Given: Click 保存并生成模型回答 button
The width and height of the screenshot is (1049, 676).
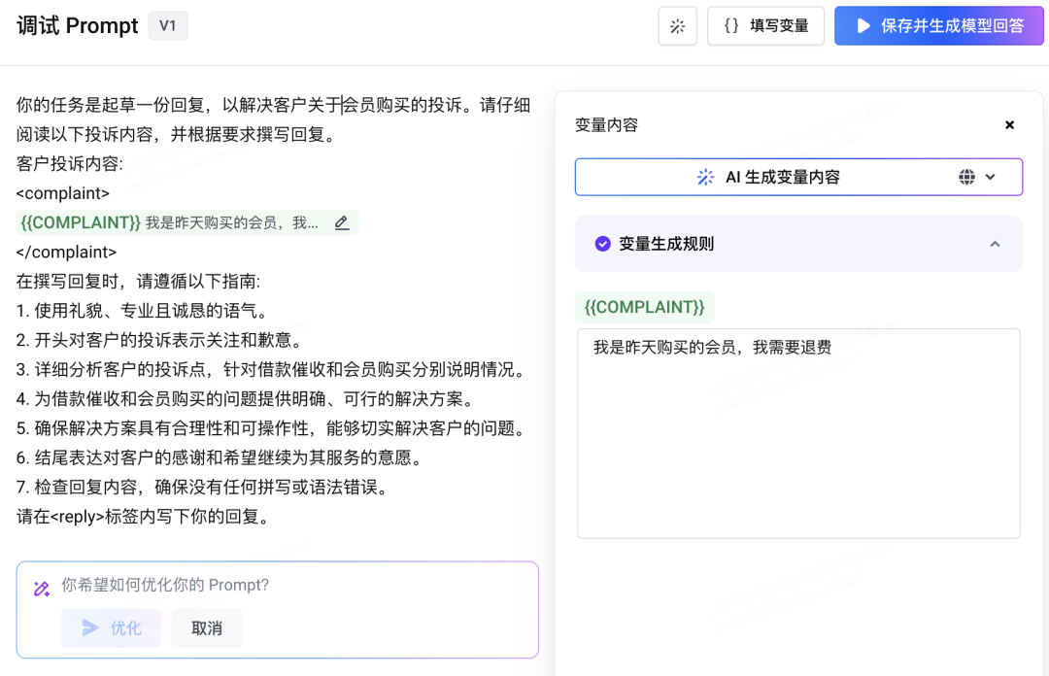Looking at the screenshot, I should [938, 26].
